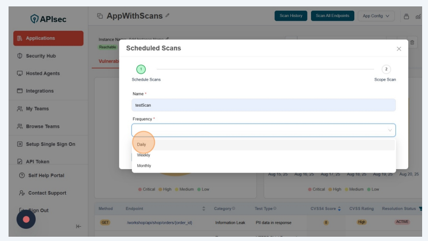Choose the Weekly frequency option

coord(144,155)
